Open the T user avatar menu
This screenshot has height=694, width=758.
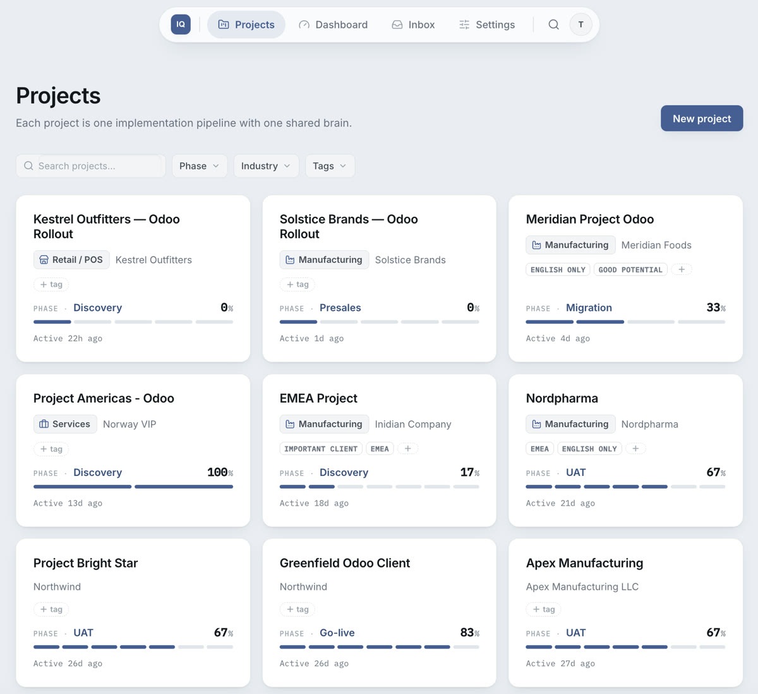[581, 25]
